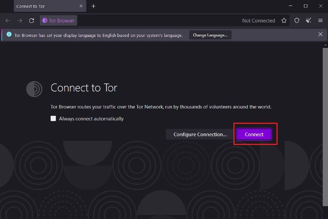Image resolution: width=328 pixels, height=219 pixels.
Task: Close the Tor Browser window
Action: (x=321, y=6)
